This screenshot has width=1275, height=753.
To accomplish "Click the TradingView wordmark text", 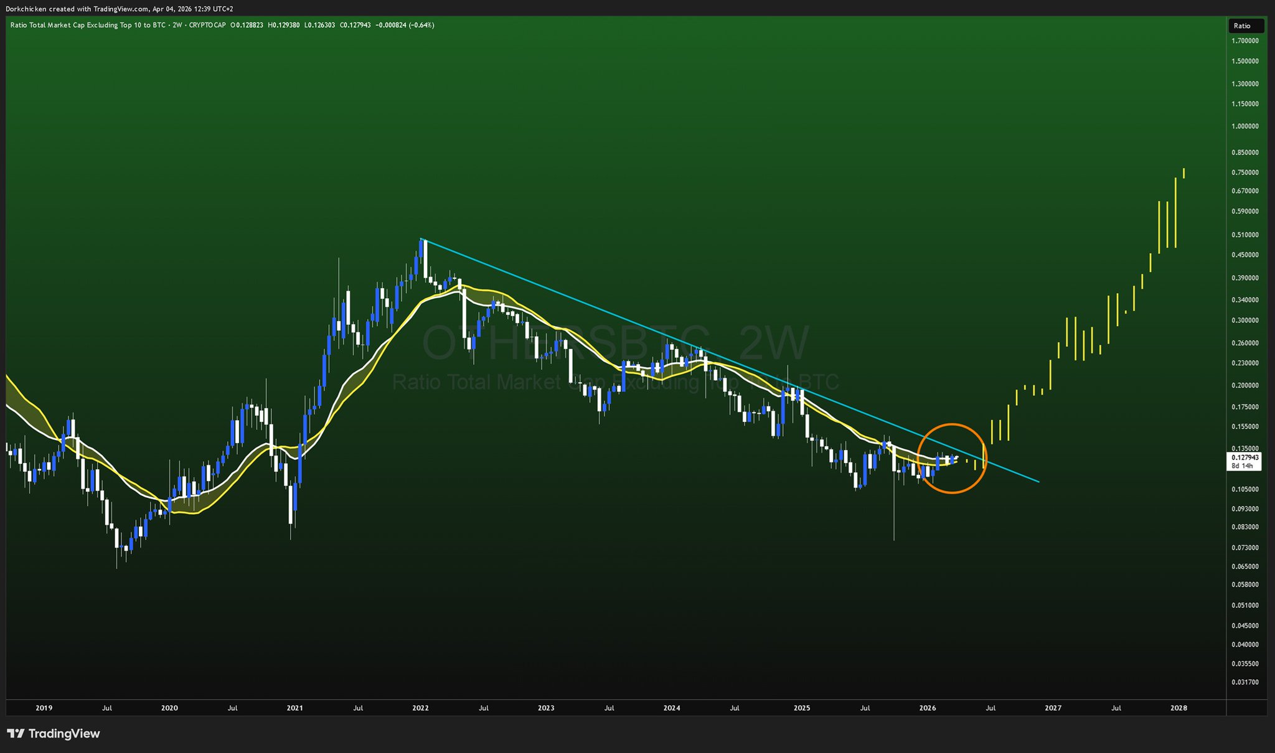I will (64, 734).
